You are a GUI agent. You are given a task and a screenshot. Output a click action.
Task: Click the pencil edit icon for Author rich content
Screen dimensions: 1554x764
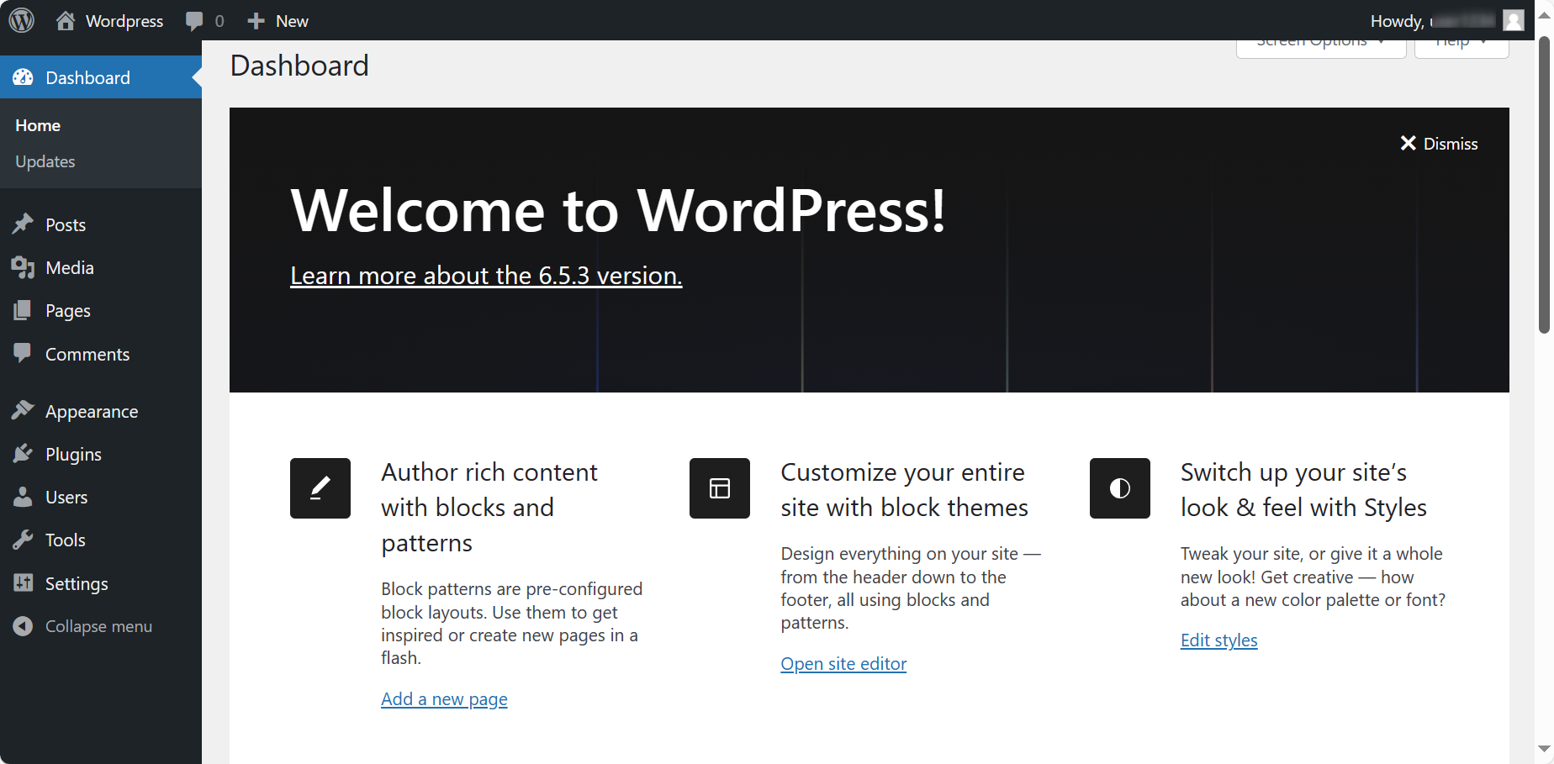click(x=320, y=488)
